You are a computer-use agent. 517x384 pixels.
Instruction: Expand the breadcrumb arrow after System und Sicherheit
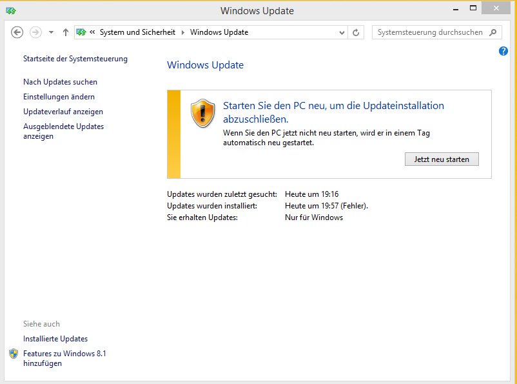[x=182, y=32]
